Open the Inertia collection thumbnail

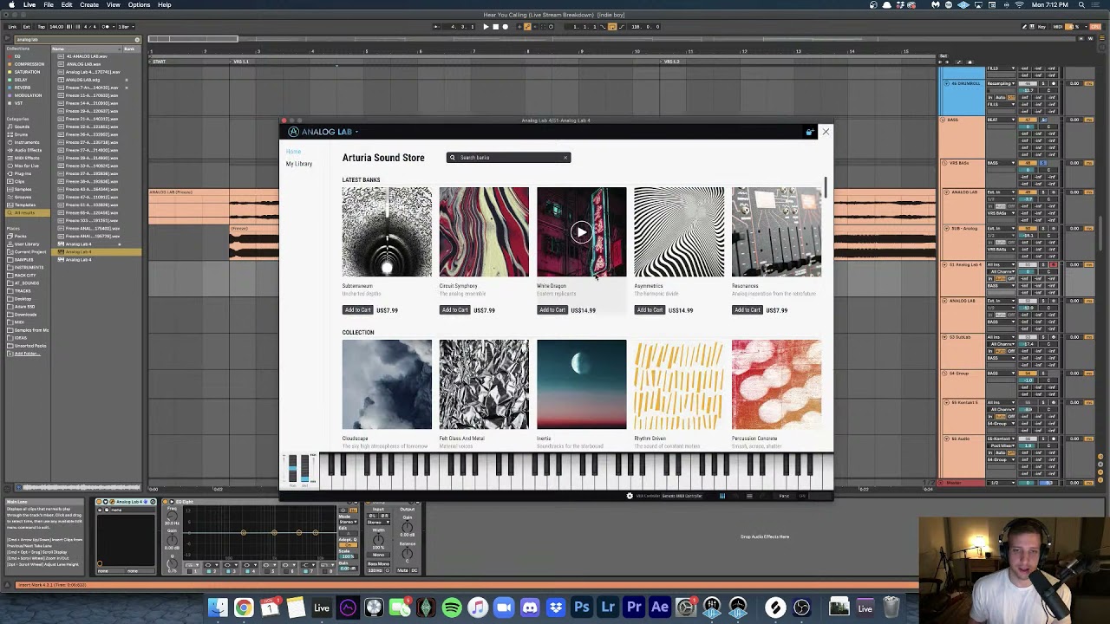[x=581, y=385]
